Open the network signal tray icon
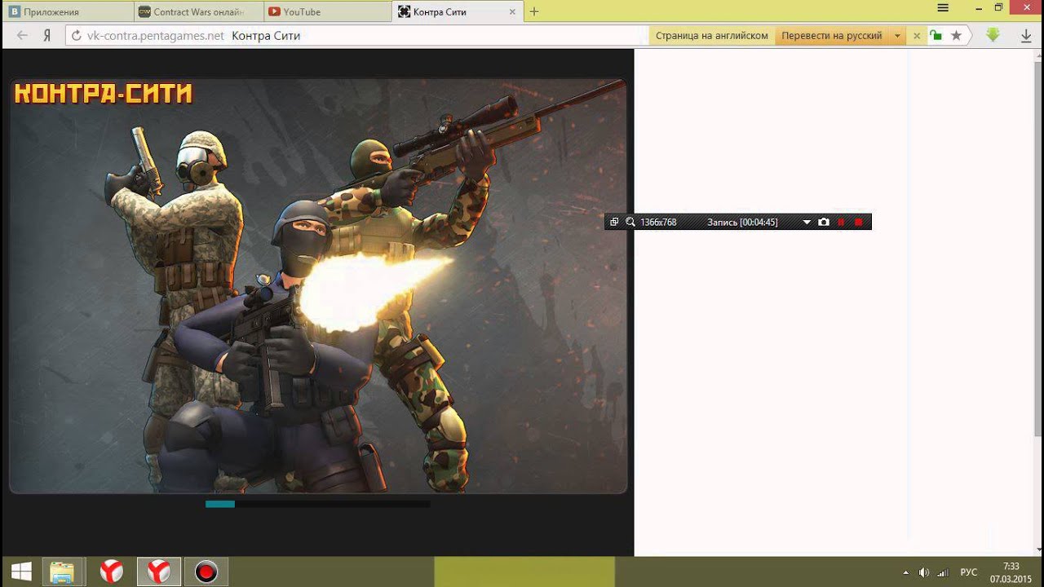1044x587 pixels. click(943, 572)
